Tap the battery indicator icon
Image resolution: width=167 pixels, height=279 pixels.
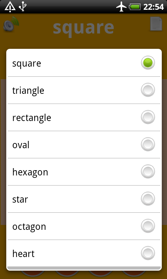(x=135, y=7)
